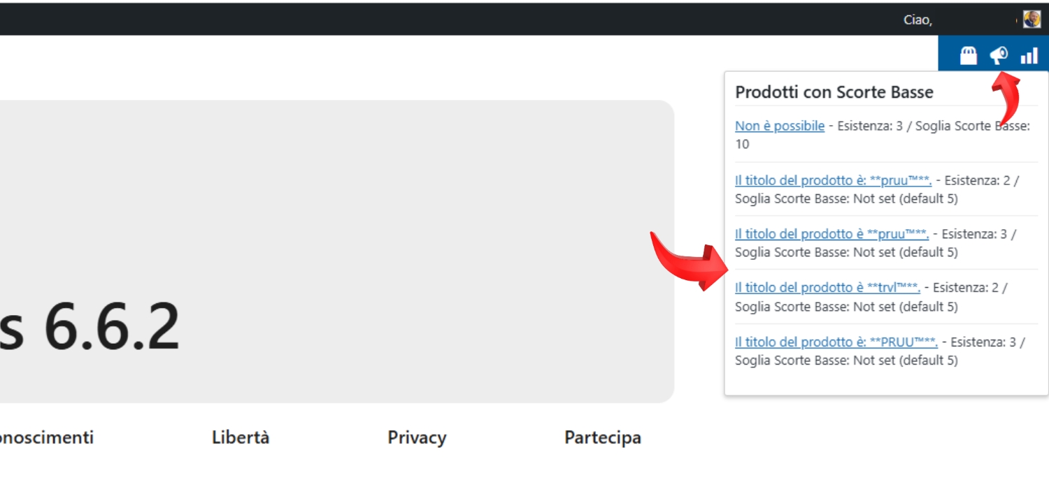This screenshot has width=1049, height=489.
Task: Click the stock details under the trvl product
Action: (846, 307)
